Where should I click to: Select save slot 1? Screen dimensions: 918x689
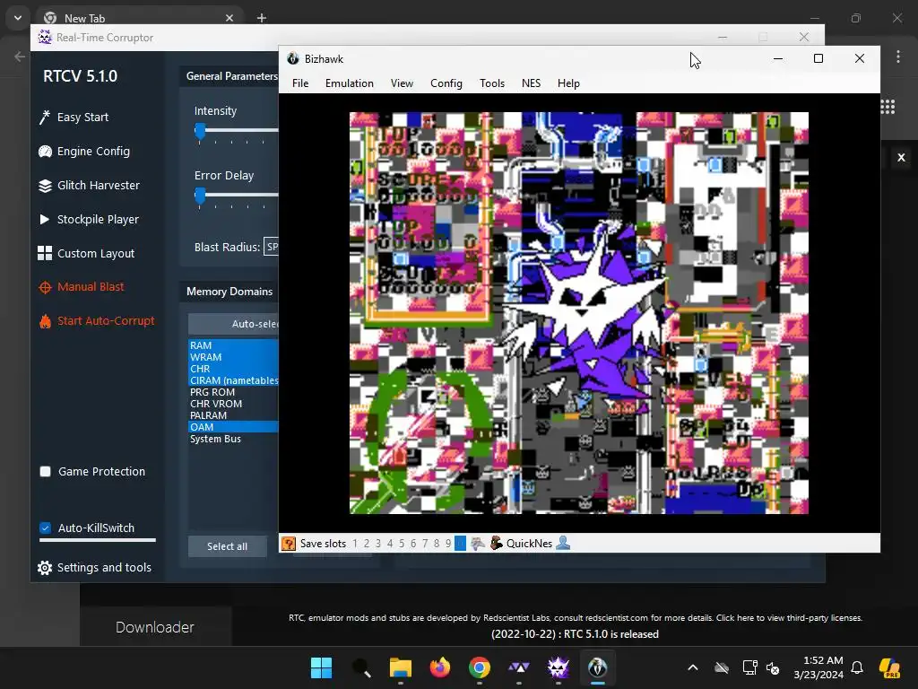355,544
